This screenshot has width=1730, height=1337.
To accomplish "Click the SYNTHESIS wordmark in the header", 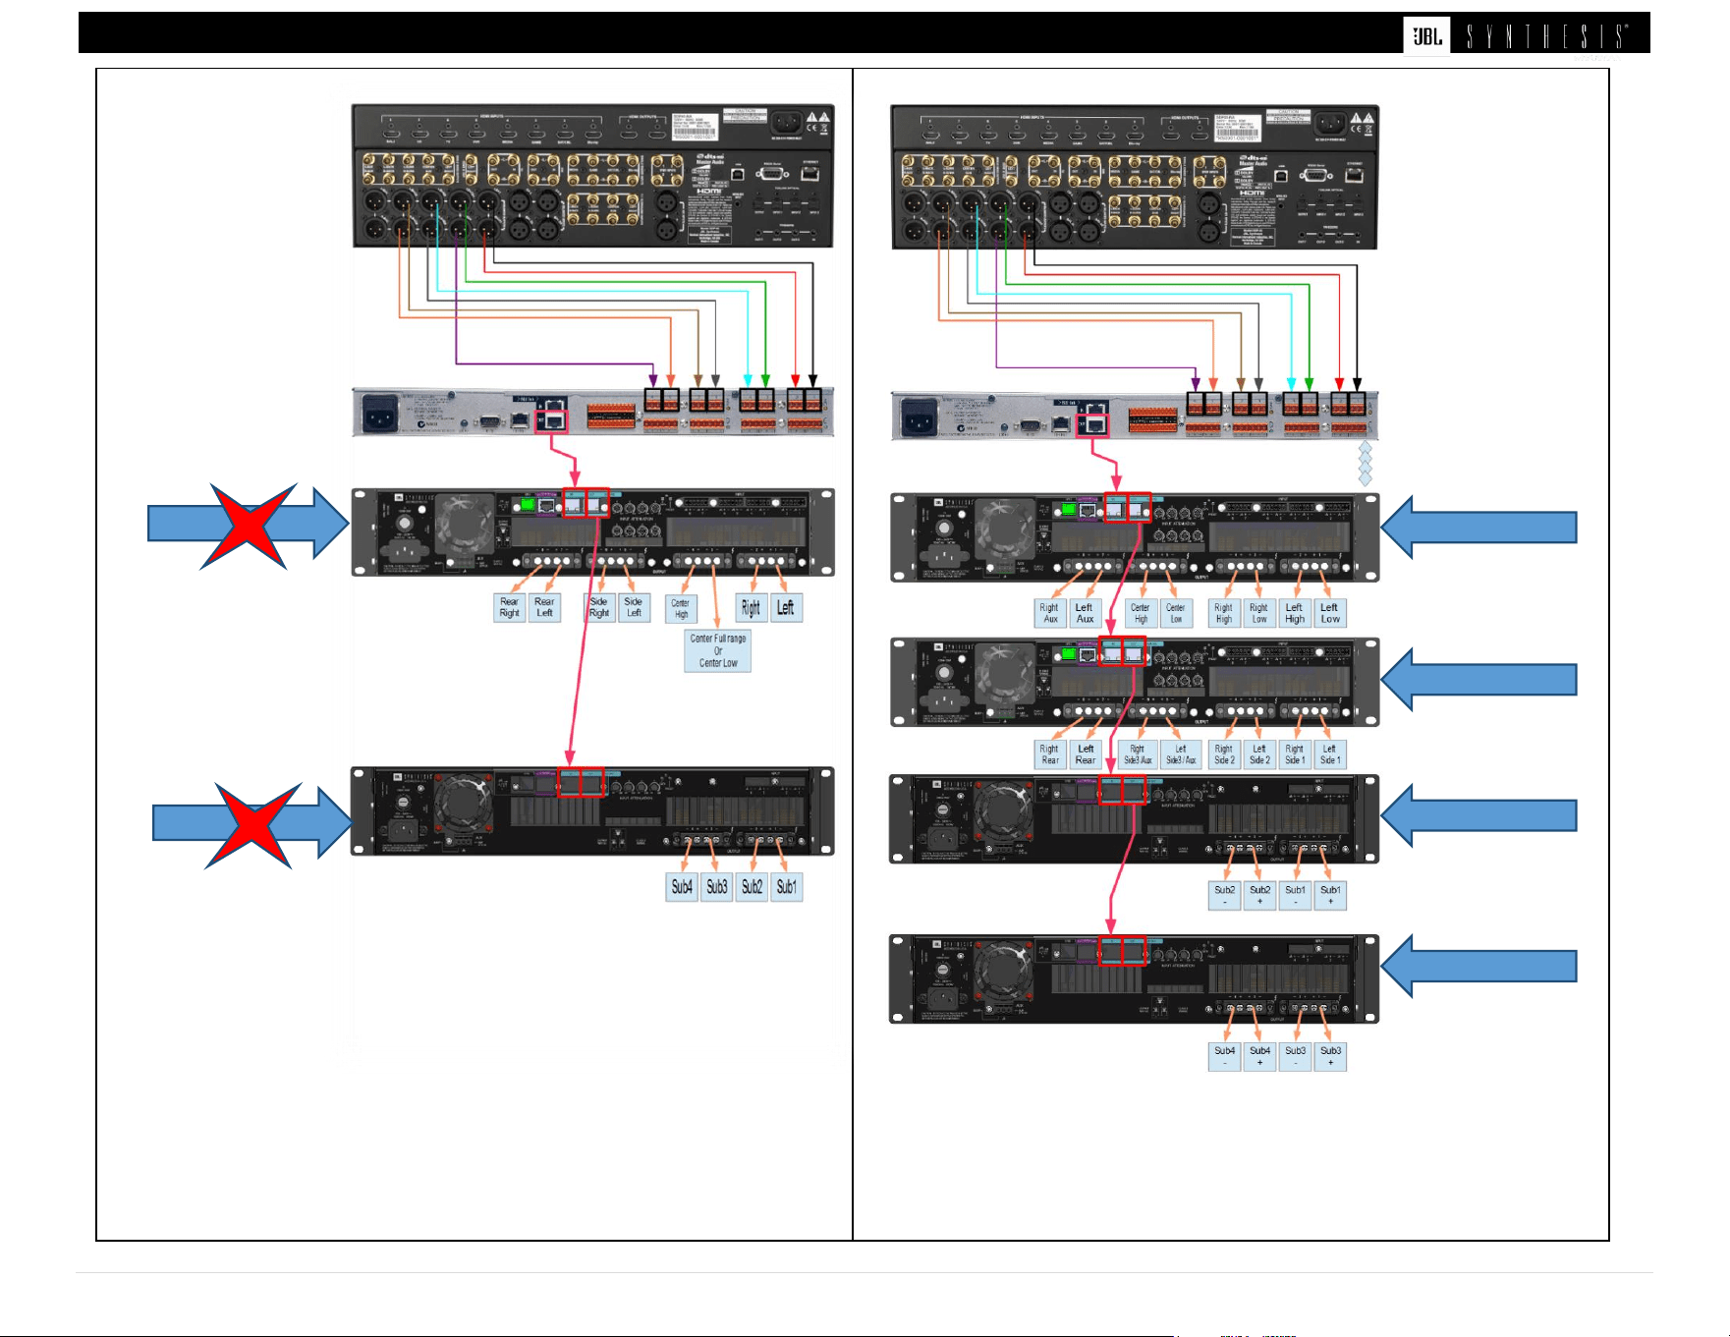I will pyautogui.click(x=1547, y=36).
